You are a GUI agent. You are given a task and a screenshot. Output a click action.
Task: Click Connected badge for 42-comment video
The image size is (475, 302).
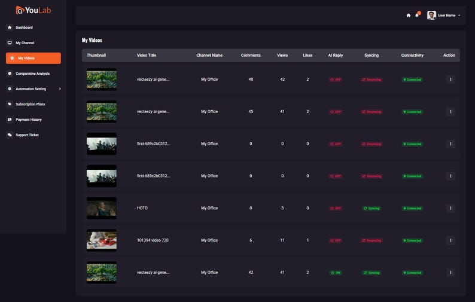click(412, 273)
